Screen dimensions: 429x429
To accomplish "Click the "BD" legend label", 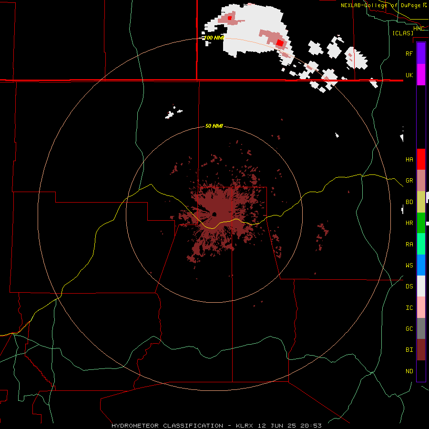I will pyautogui.click(x=409, y=202).
